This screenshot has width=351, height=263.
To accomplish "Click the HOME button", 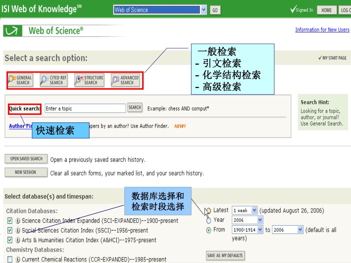I will point(327,10).
